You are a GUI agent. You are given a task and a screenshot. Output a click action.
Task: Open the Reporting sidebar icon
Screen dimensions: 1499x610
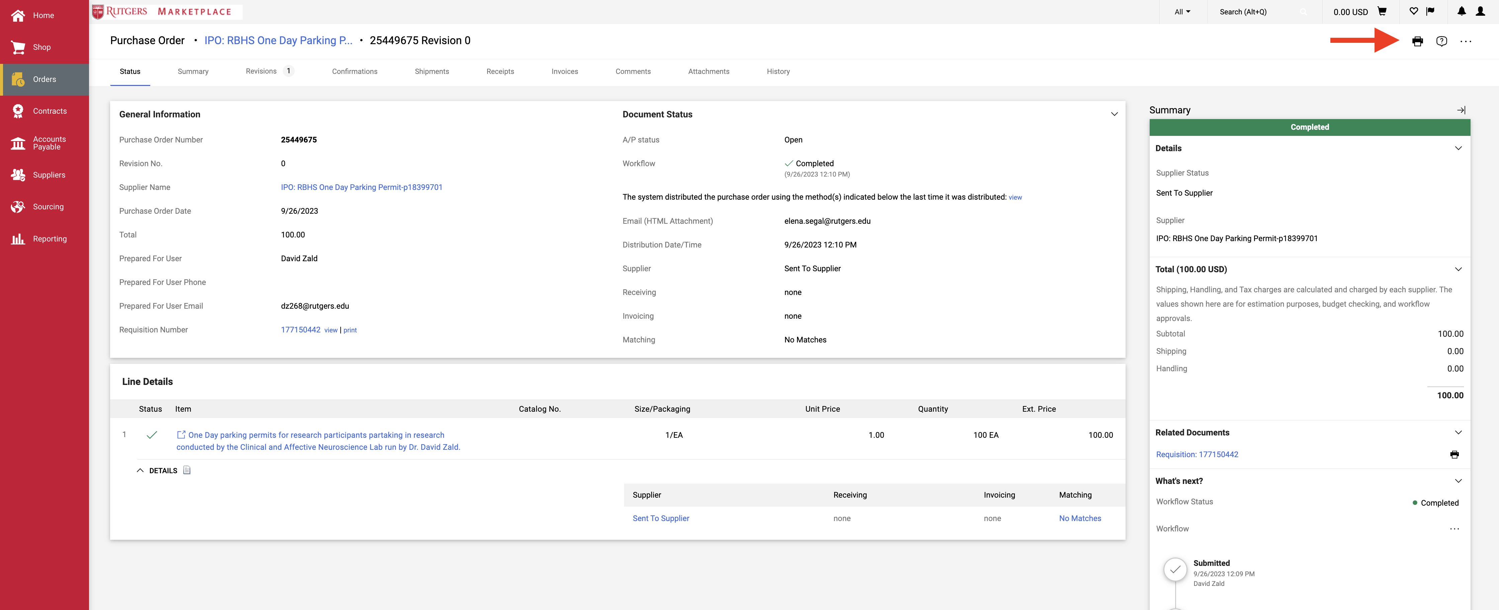(x=18, y=238)
